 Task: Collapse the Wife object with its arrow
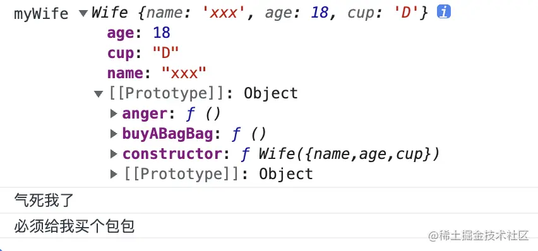coord(83,13)
